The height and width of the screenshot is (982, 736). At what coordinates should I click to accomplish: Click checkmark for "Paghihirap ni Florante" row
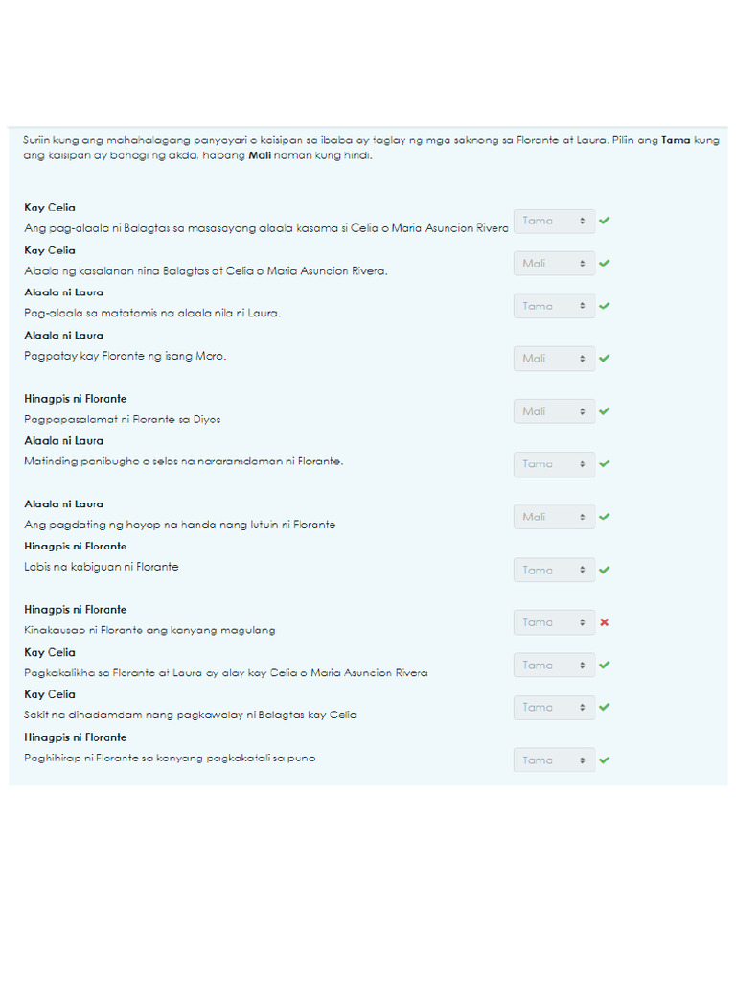(605, 760)
